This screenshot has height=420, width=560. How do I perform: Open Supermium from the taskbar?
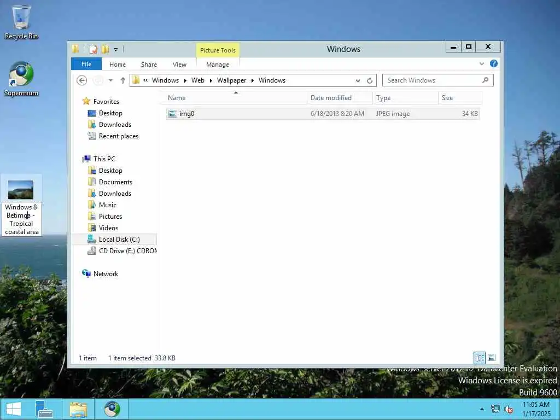tap(112, 409)
